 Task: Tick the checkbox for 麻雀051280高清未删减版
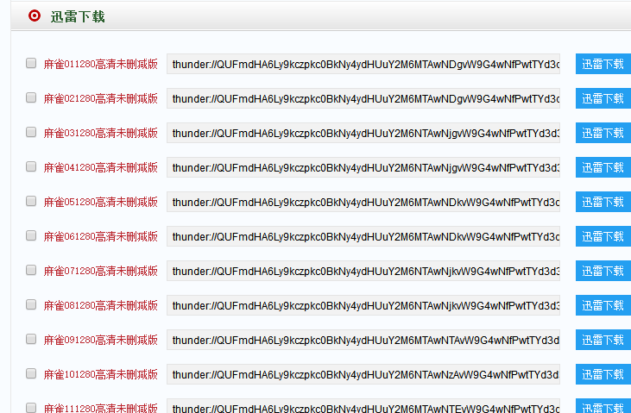point(31,201)
